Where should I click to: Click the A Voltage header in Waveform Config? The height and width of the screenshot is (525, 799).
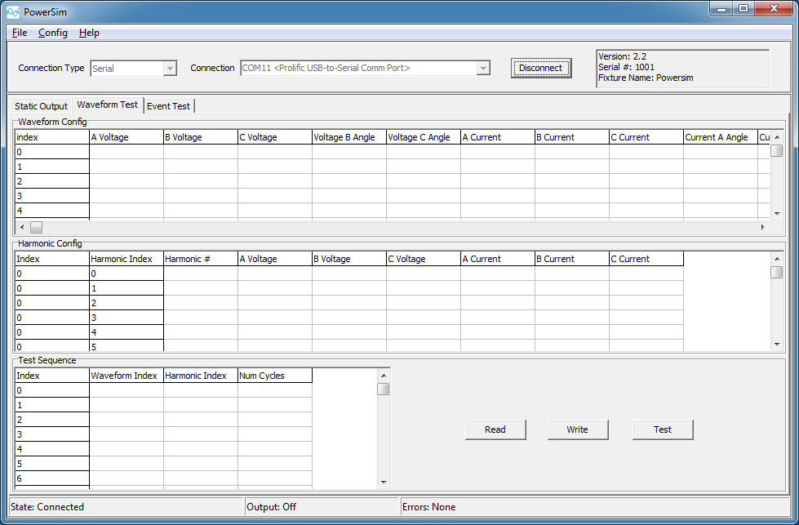[x=127, y=137]
